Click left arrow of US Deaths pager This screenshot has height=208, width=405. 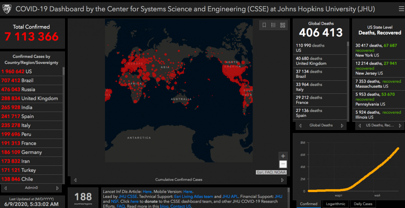coord(359,125)
